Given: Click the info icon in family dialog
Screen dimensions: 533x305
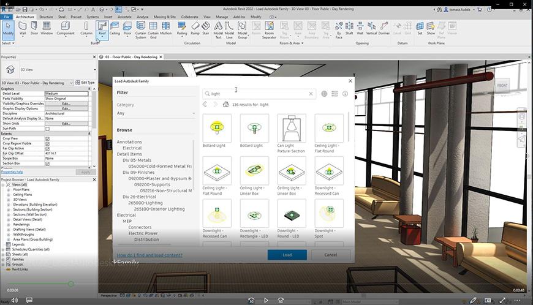Looking at the screenshot, I should (x=345, y=94).
